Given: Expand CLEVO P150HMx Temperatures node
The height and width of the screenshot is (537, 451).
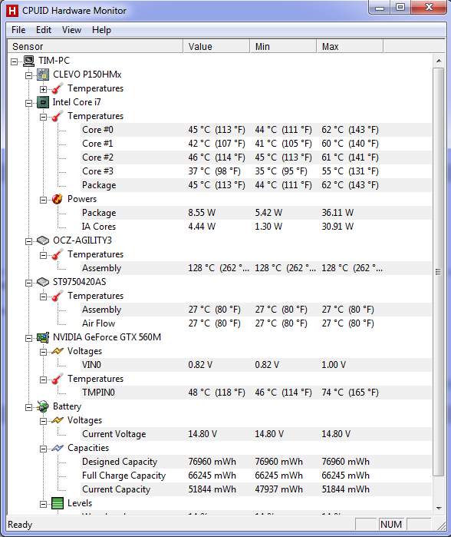Looking at the screenshot, I should (43, 89).
